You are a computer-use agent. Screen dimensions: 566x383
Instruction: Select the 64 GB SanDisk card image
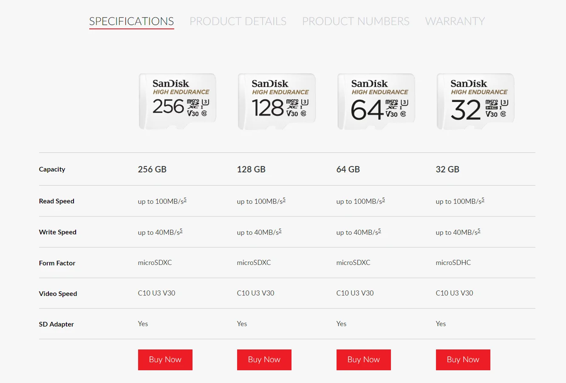coord(376,101)
